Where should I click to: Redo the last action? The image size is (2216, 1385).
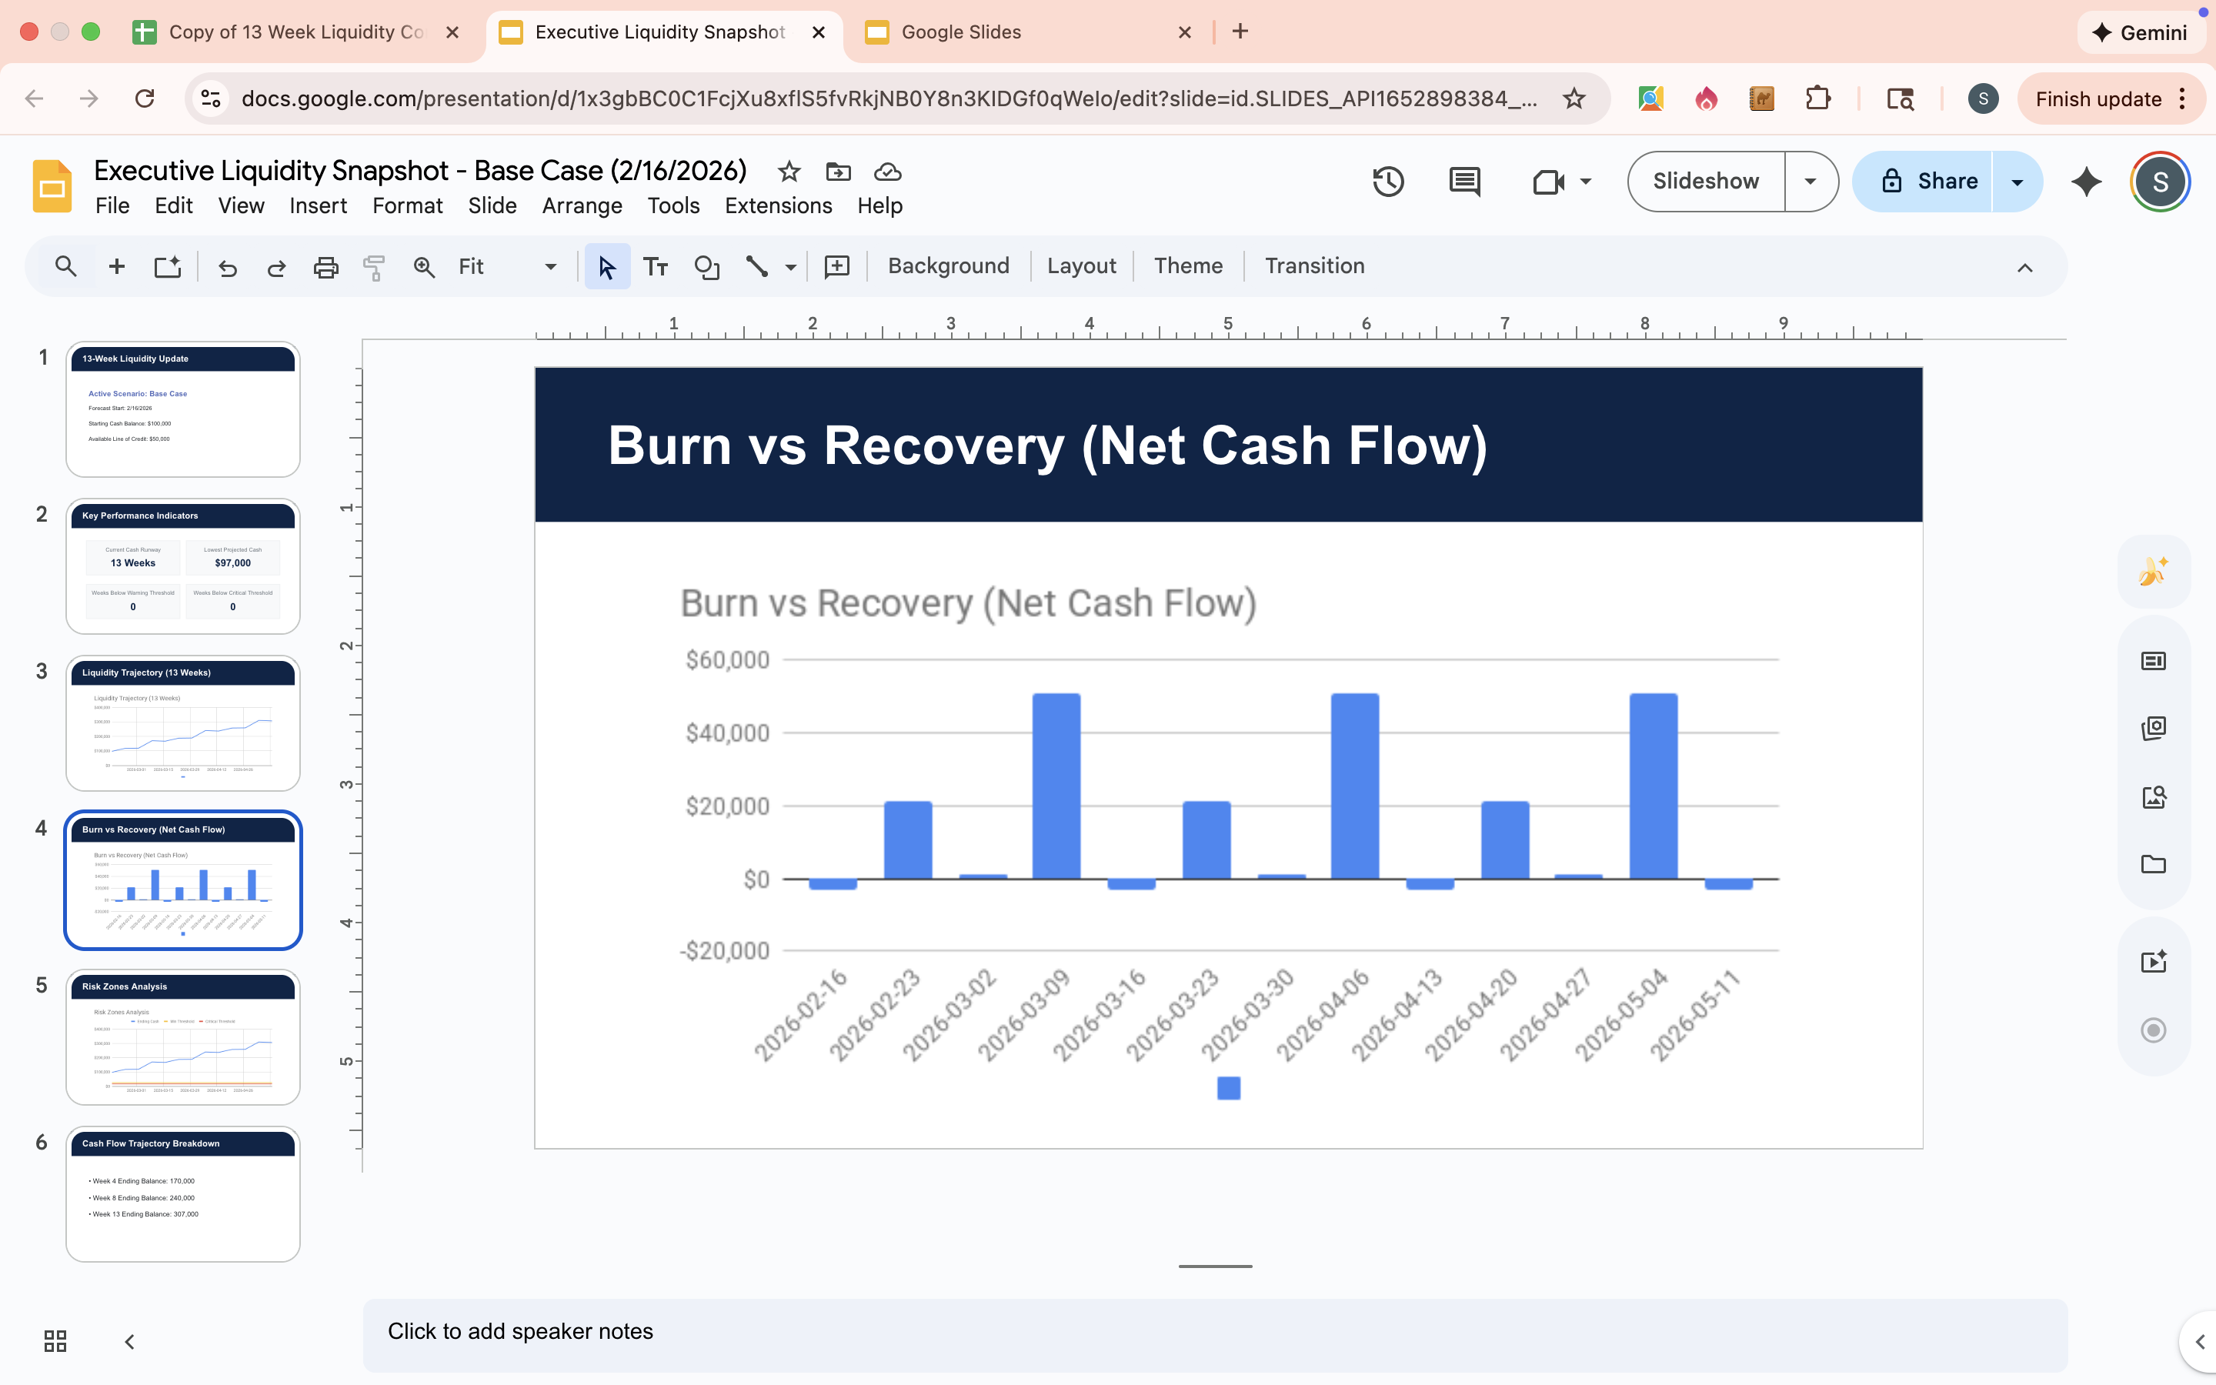coord(275,266)
